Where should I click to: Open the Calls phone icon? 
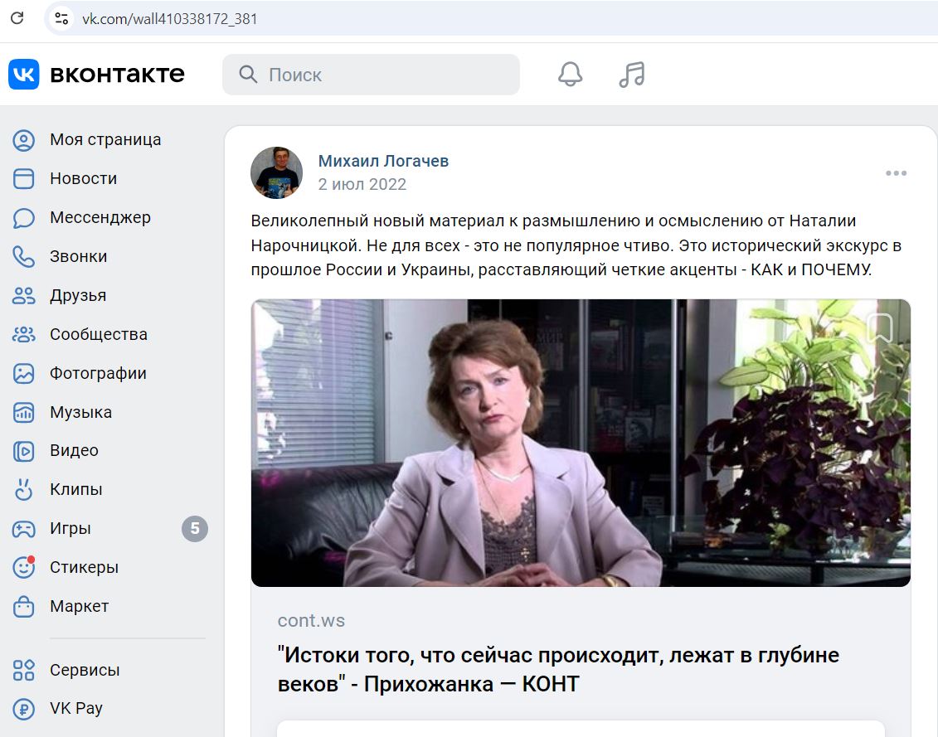[24, 257]
